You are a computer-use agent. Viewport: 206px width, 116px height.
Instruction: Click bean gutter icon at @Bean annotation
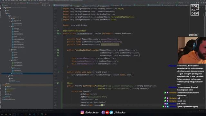(58, 83)
